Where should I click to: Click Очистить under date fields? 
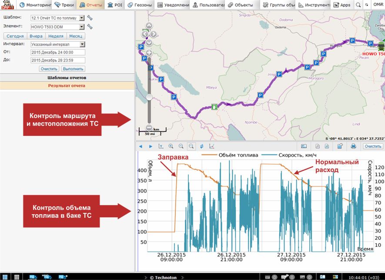tap(49, 69)
